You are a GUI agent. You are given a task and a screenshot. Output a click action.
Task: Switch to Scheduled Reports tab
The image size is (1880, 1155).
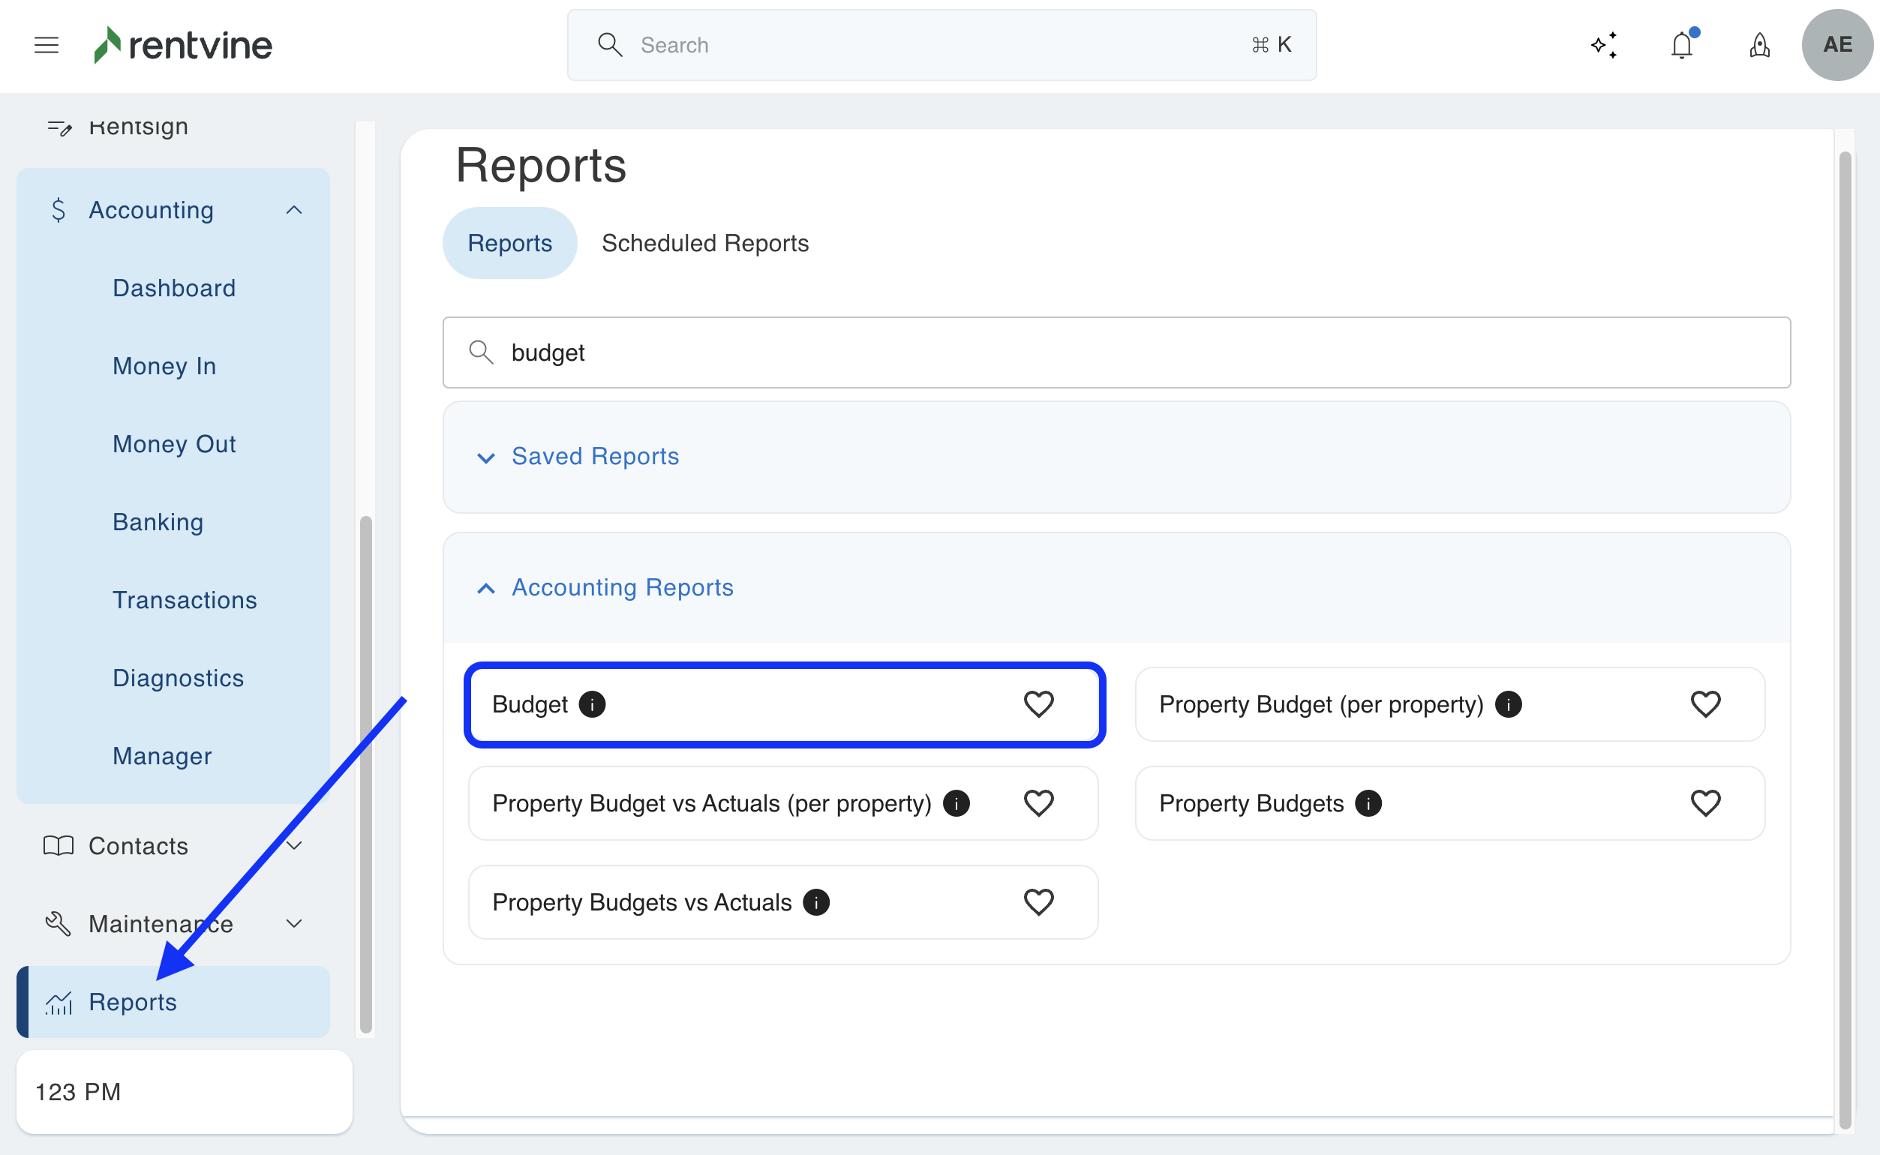coord(704,243)
